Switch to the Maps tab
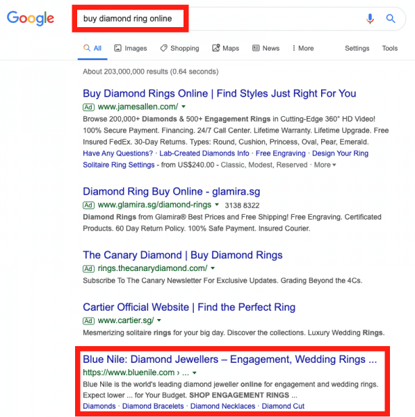415x417 pixels. pos(226,48)
